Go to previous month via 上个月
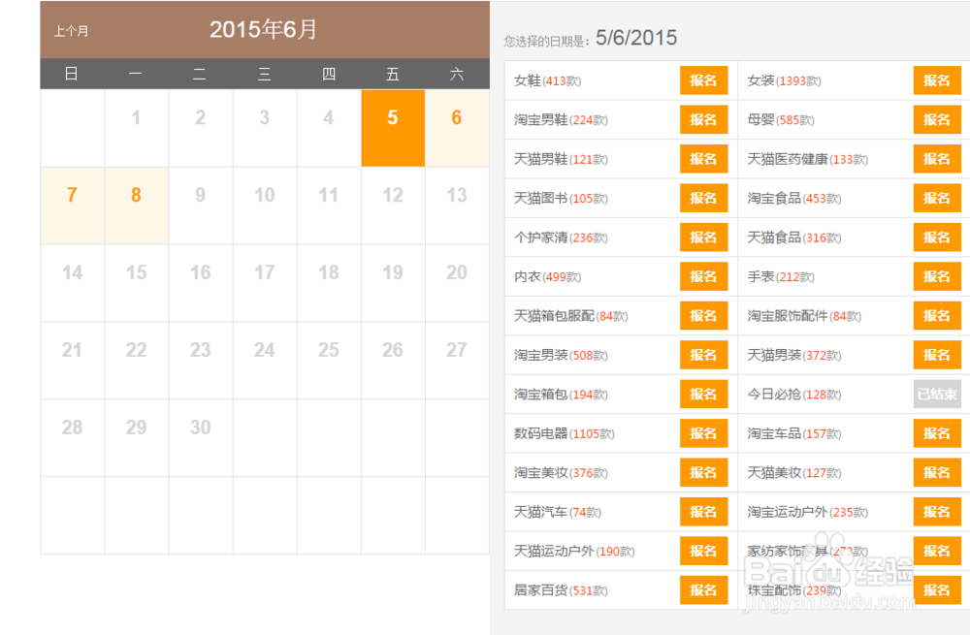 [x=71, y=31]
